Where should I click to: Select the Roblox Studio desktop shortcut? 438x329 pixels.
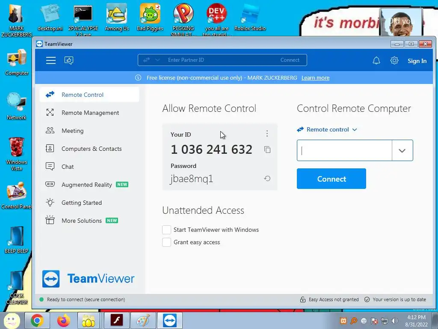(x=250, y=18)
